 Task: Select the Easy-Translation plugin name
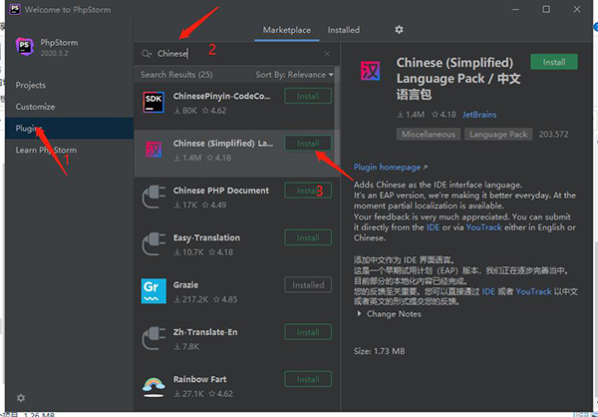coord(206,237)
